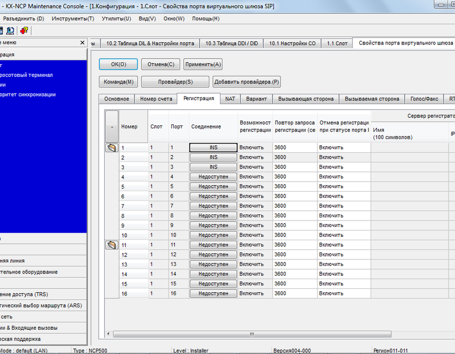Click the INS connection button for port 1
Image resolution: width=455 pixels, height=354 pixels.
point(213,148)
